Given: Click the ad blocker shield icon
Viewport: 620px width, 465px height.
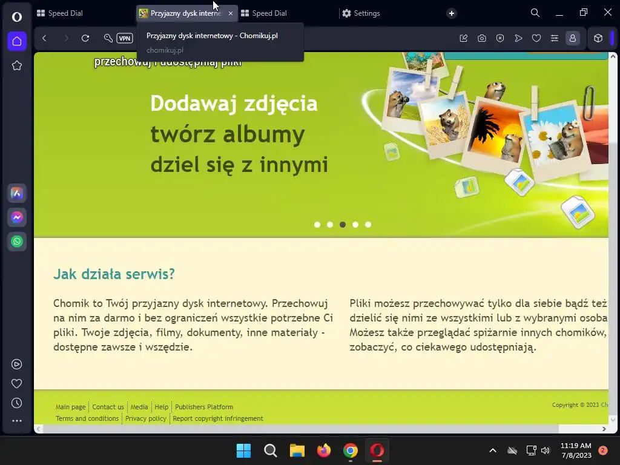Looking at the screenshot, I should tap(500, 38).
